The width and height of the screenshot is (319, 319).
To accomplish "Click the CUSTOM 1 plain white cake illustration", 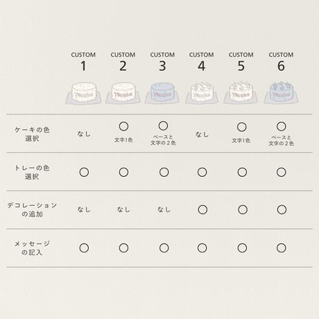I will [84, 93].
